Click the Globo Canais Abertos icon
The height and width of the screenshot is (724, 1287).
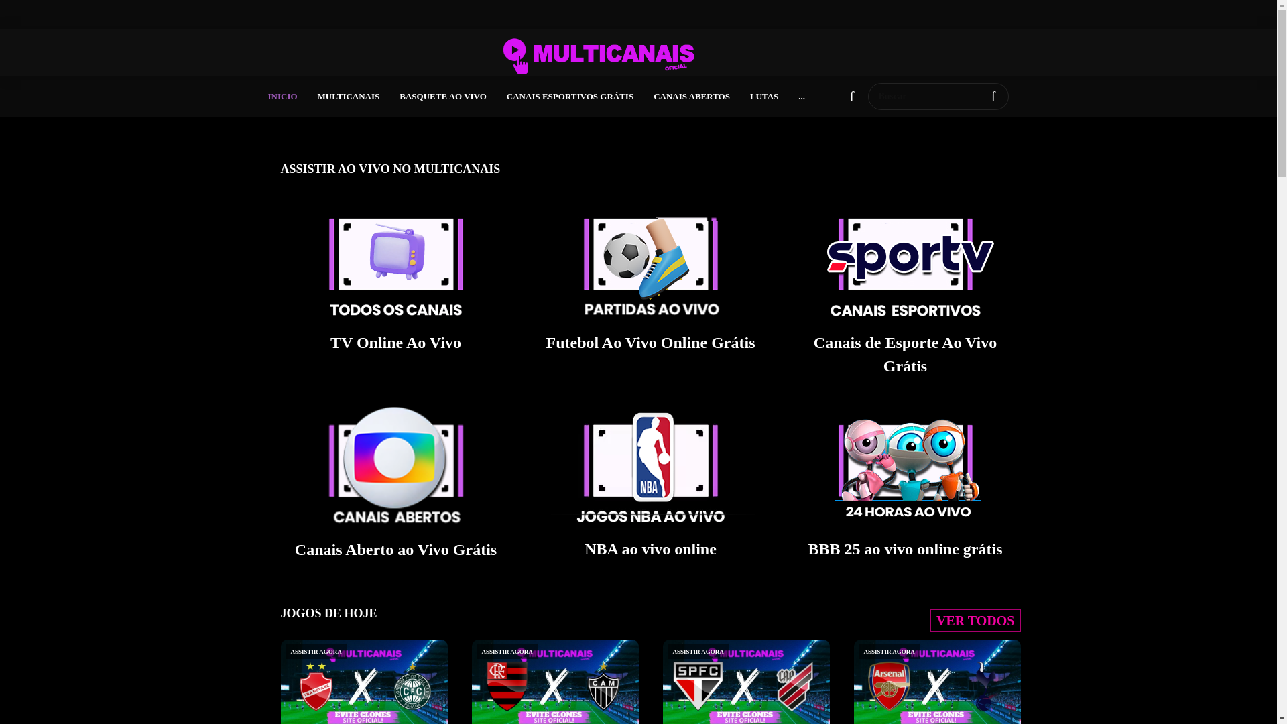(395, 465)
